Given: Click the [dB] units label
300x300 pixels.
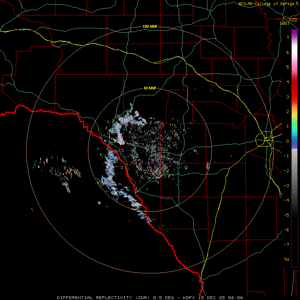Looking at the screenshot, I should 285,23.
